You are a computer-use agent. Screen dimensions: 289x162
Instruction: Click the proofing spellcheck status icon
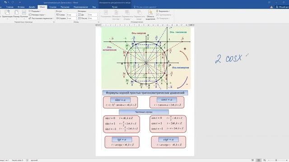(x=27, y=160)
